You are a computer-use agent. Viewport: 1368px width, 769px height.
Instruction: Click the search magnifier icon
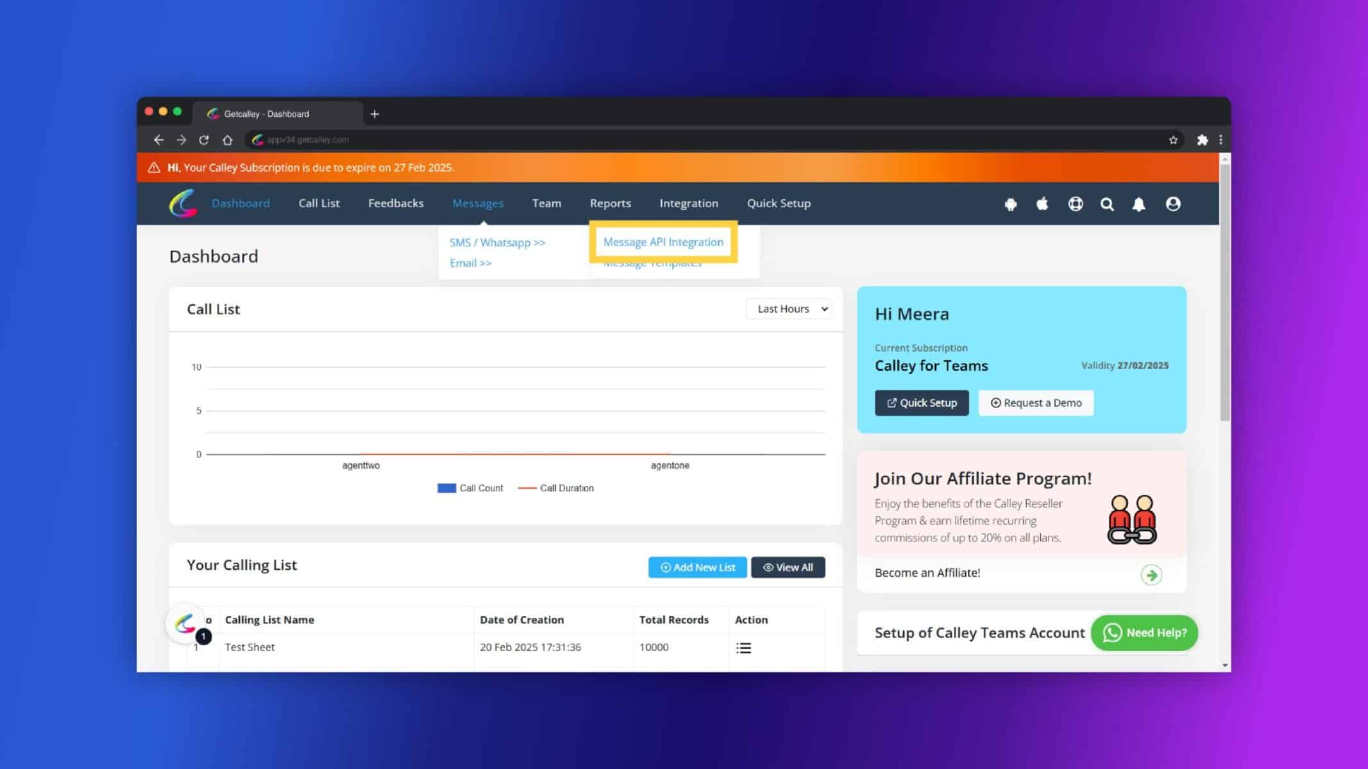tap(1107, 204)
